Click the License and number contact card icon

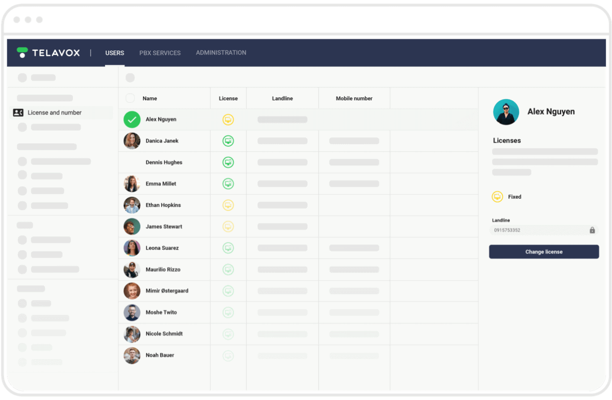click(x=18, y=113)
